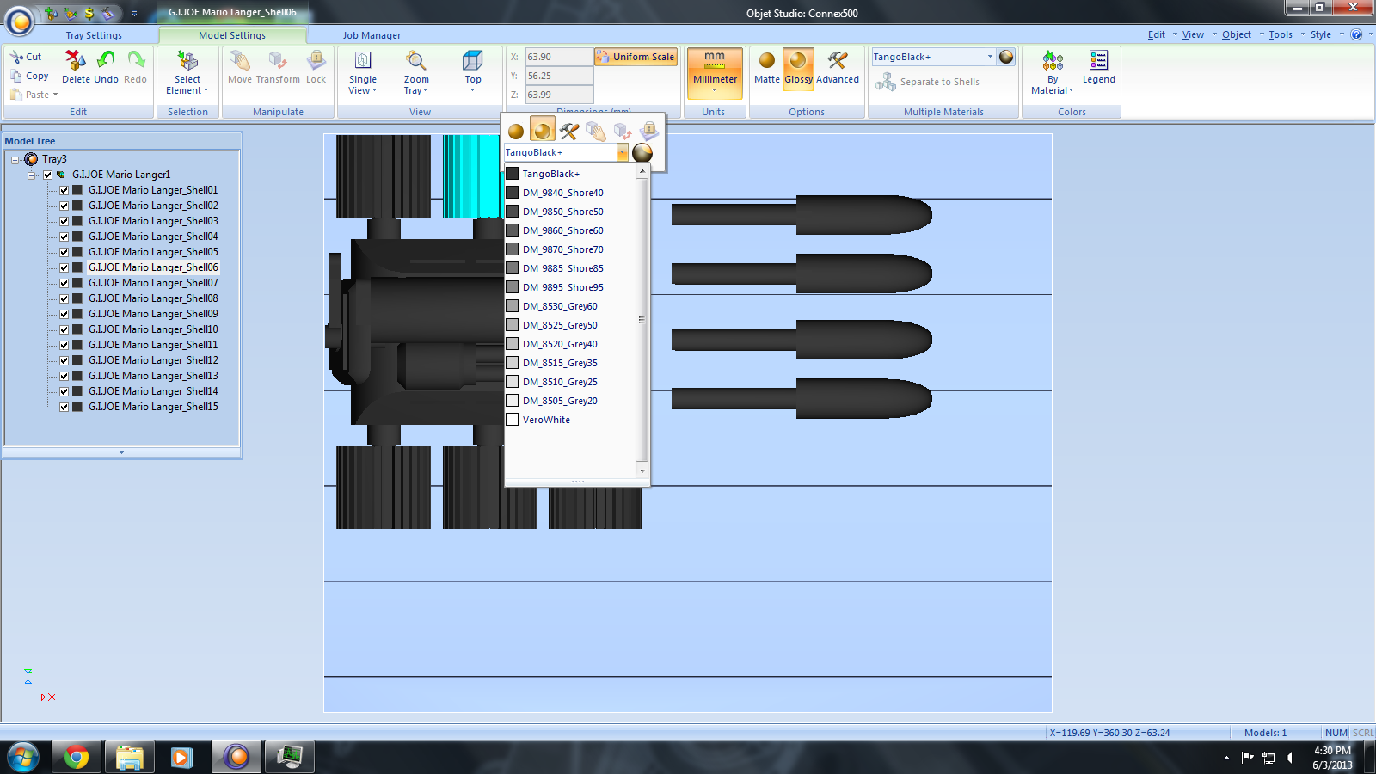Click the X dimension input field
This screenshot has height=774, width=1376.
(x=559, y=57)
